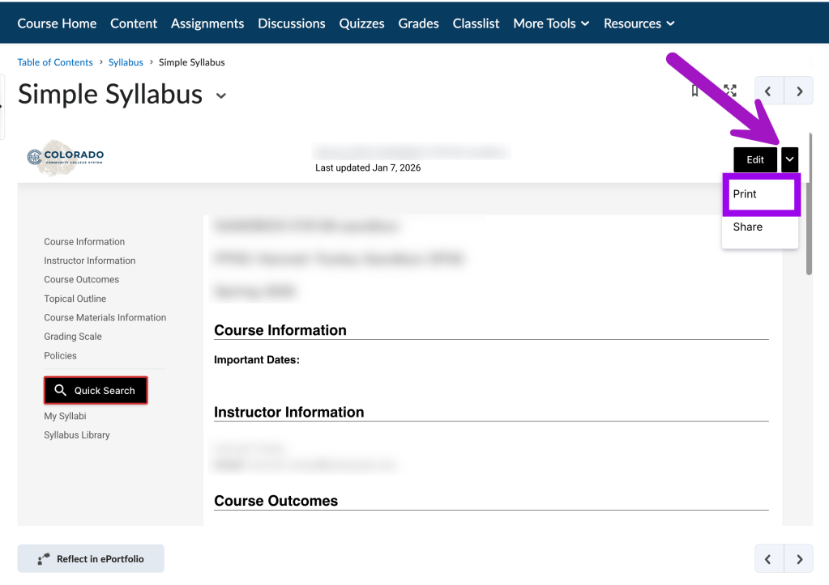
Task: Click the next-page arrow at bottom right
Action: (799, 558)
